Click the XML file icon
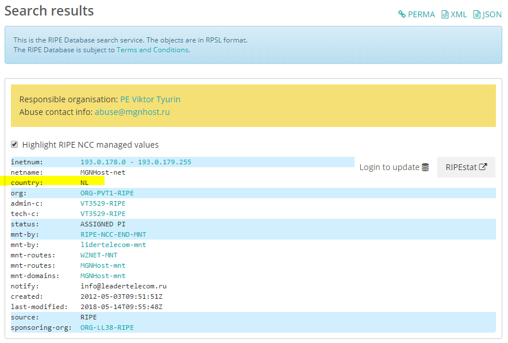The height and width of the screenshot is (343, 508). pos(445,14)
